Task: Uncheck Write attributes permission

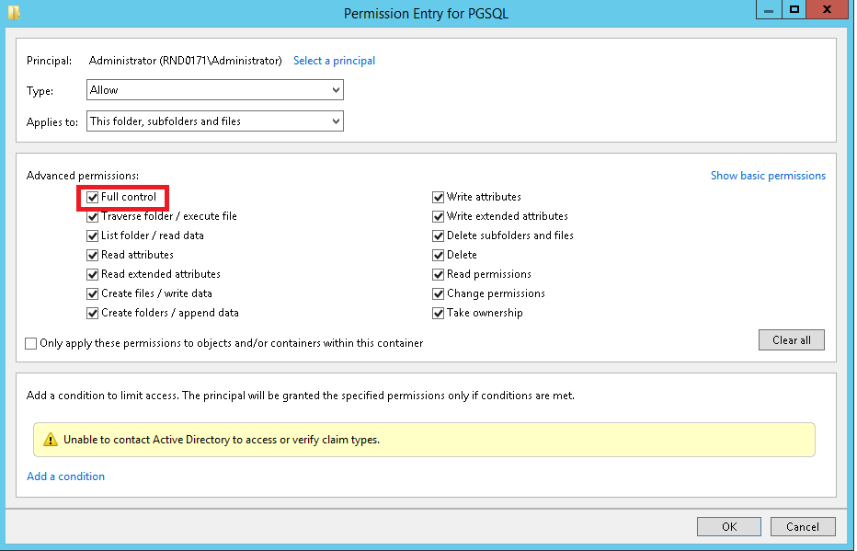Action: coord(439,197)
